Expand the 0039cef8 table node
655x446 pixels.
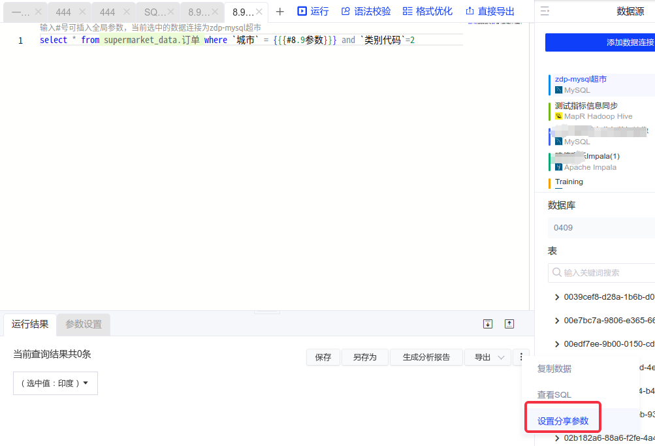coord(557,297)
